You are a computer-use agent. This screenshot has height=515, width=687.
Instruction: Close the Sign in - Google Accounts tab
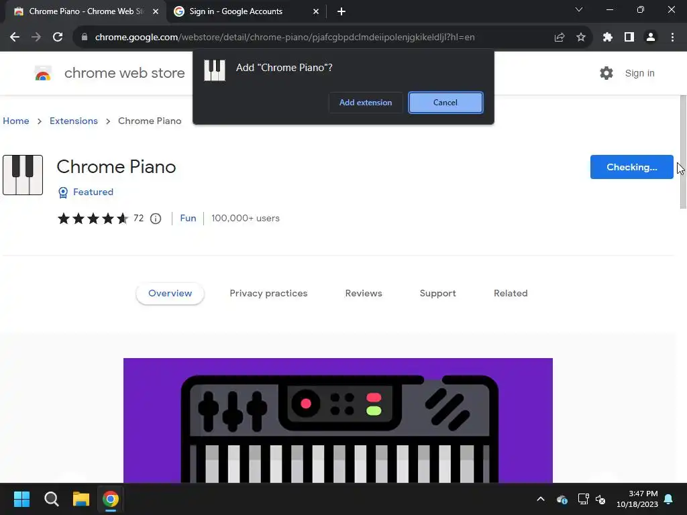click(x=316, y=11)
